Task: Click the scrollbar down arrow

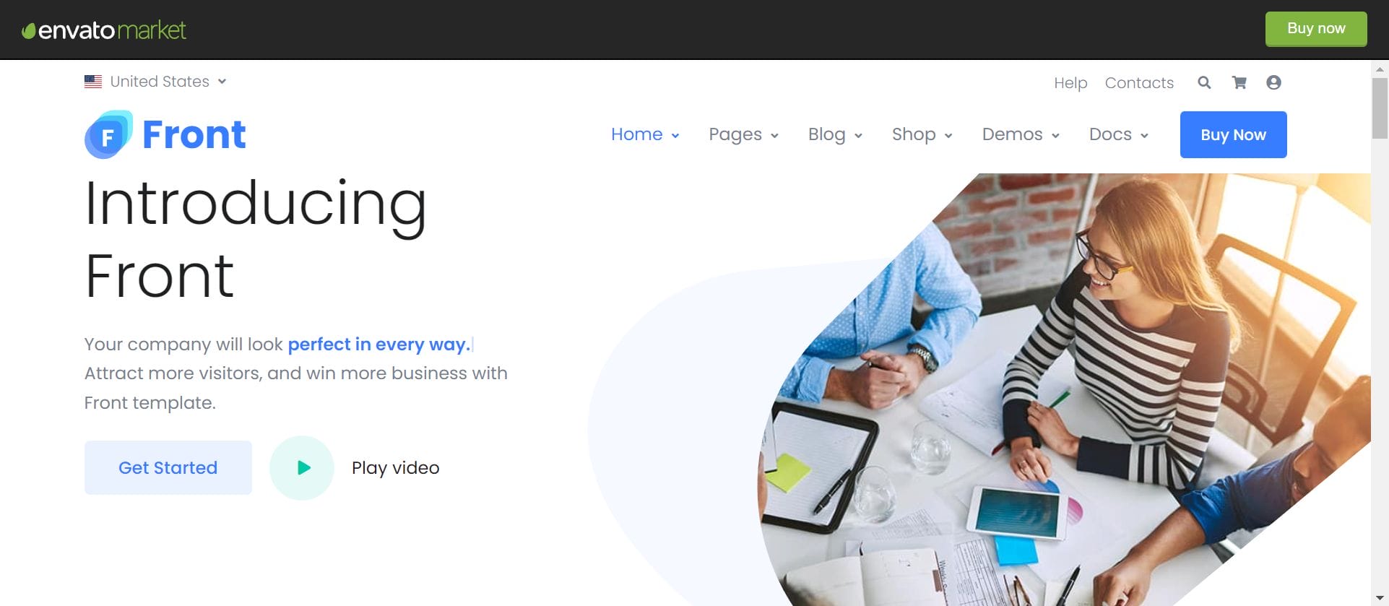Action: [x=1380, y=598]
